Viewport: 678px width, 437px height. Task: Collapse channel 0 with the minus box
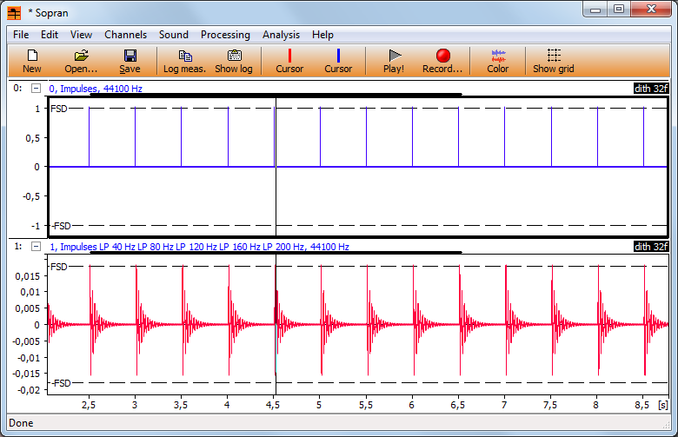36,88
